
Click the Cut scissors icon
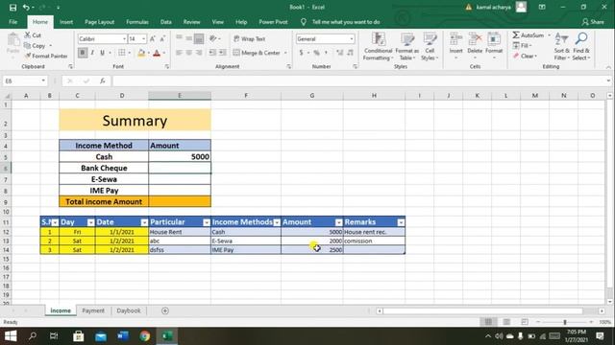pyautogui.click(x=28, y=35)
